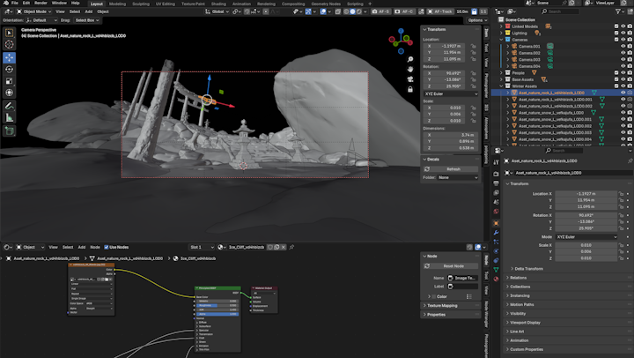
Task: Open the Particles properties tab icon
Action: [496, 242]
